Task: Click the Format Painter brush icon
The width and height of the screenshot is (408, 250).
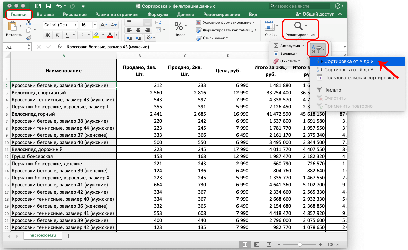Action: 29,38
